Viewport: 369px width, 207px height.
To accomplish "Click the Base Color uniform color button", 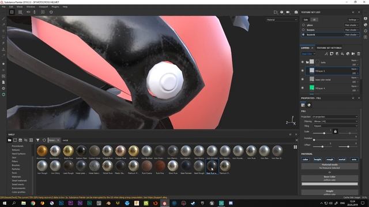I will point(329,178).
